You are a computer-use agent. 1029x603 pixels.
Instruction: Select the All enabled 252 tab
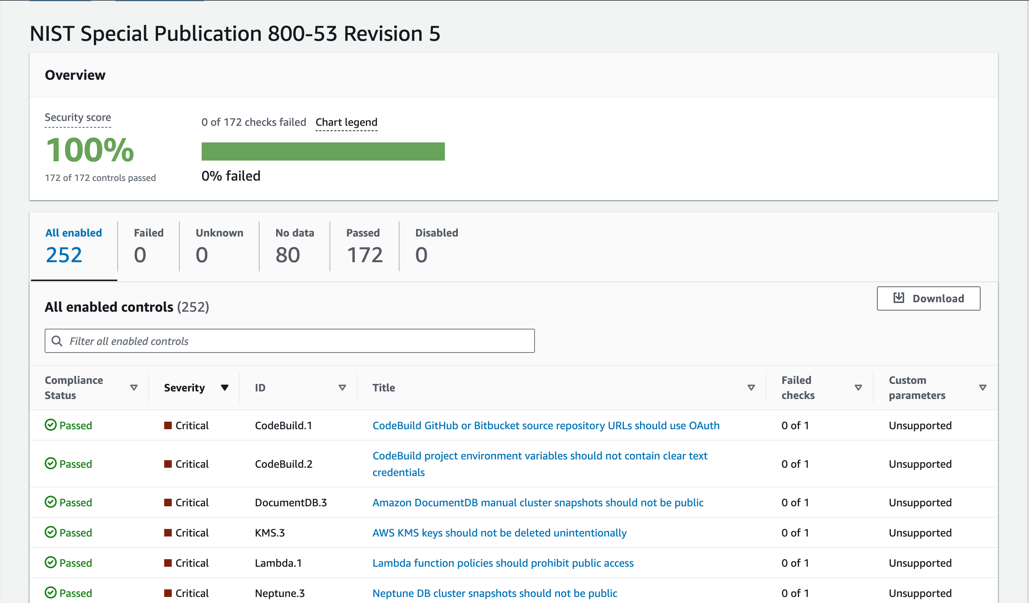[x=74, y=247]
